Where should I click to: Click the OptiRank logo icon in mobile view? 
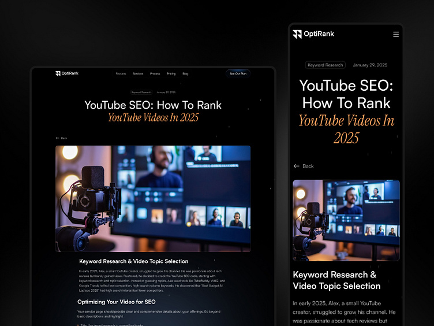pos(297,34)
